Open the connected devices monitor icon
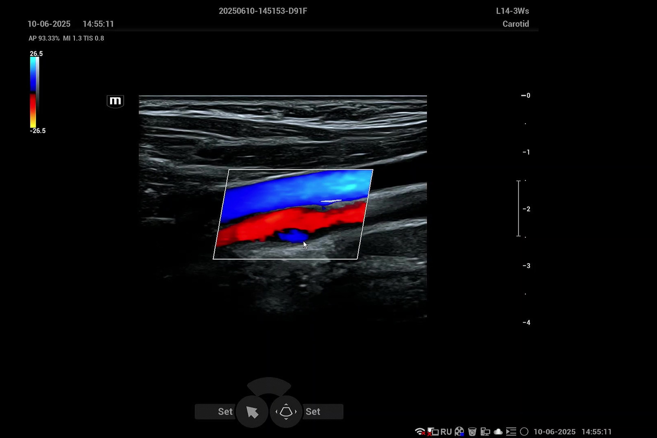The image size is (657, 438). (485, 432)
